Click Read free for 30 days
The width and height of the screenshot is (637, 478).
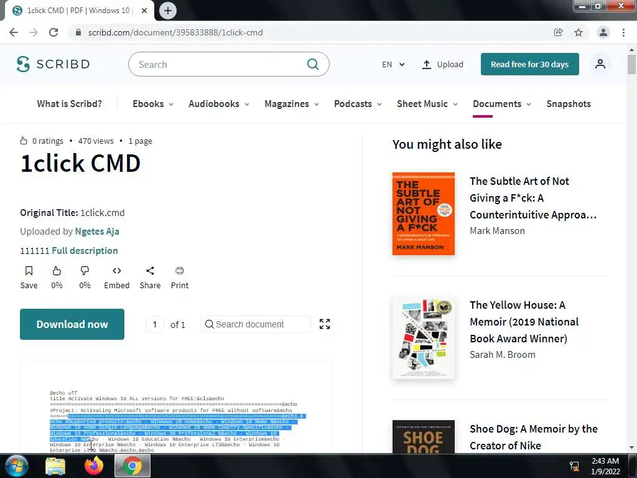click(530, 64)
